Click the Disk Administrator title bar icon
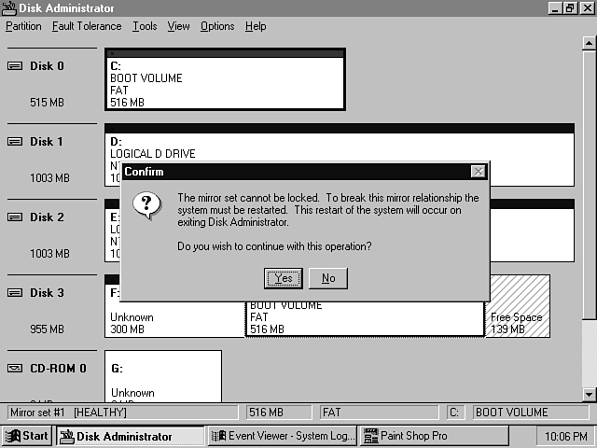The image size is (597, 448). [x=8, y=8]
